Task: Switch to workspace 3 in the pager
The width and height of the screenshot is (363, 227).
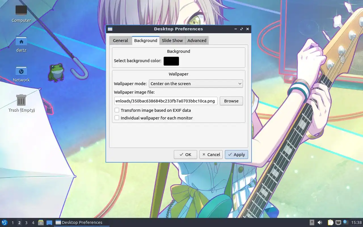Action: [x=26, y=223]
